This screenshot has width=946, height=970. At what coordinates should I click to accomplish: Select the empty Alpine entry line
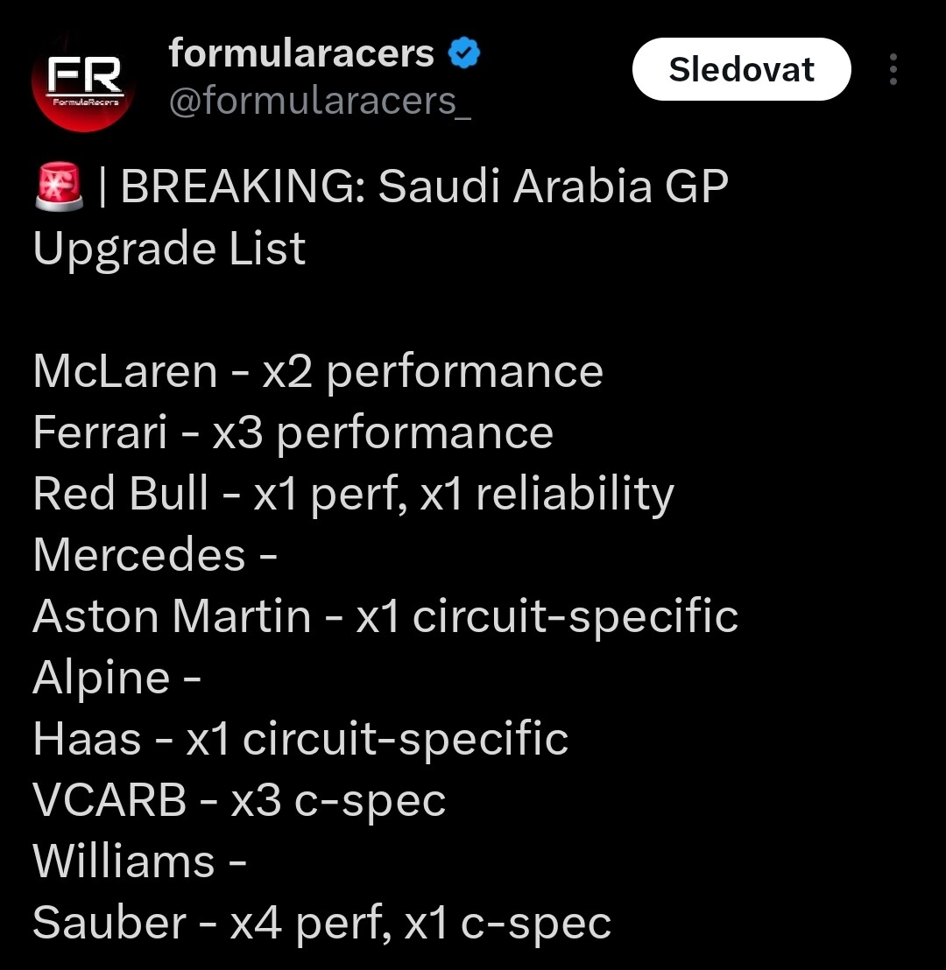point(117,678)
